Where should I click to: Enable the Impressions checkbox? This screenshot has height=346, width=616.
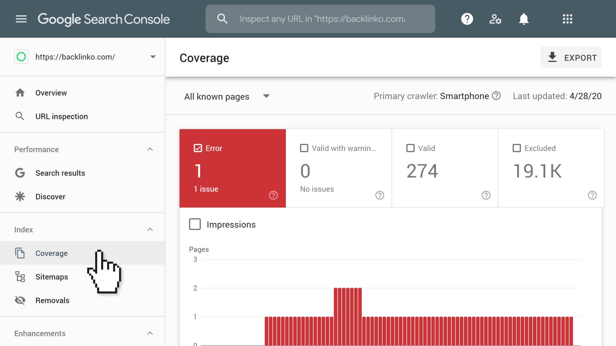pyautogui.click(x=195, y=224)
